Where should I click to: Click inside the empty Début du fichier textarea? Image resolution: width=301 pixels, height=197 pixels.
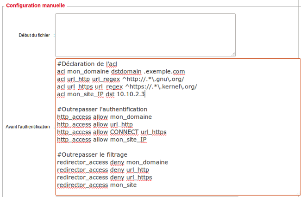[145, 35]
